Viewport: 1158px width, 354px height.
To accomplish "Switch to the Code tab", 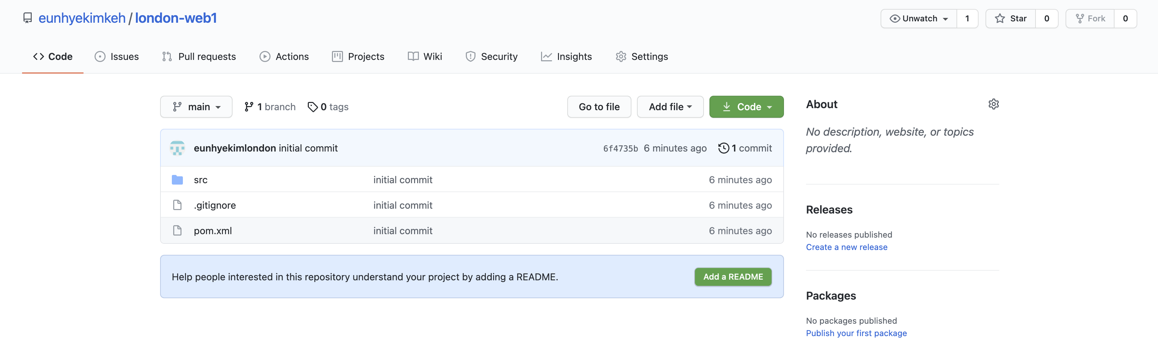I will 52,56.
